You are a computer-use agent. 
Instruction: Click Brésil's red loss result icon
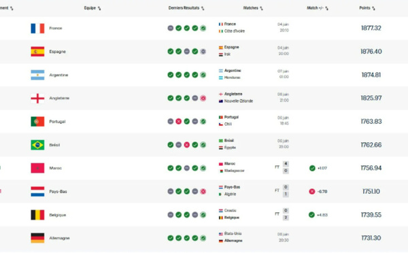pos(186,145)
